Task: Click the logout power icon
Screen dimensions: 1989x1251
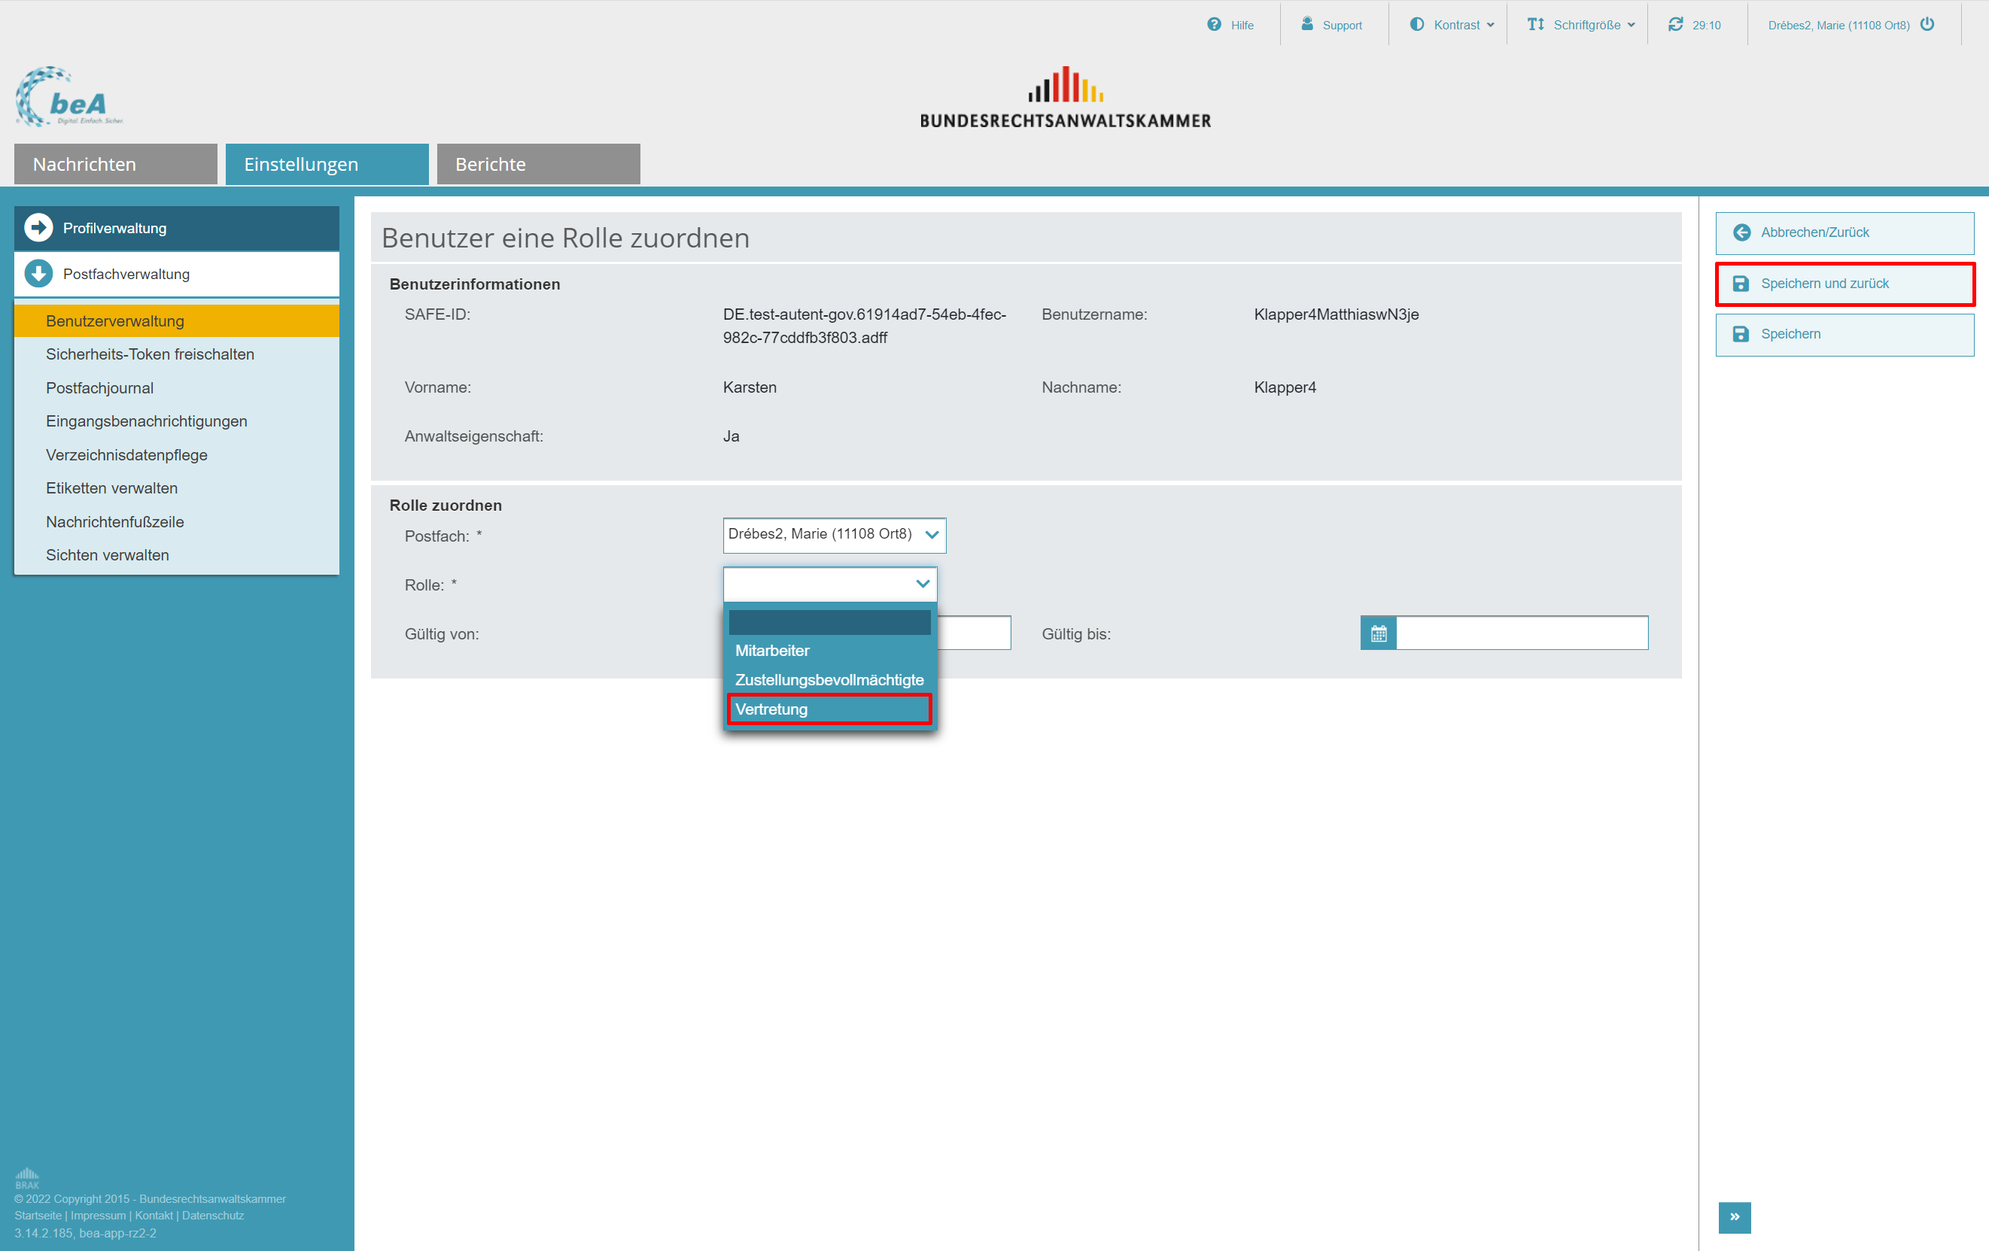Action: click(x=1927, y=24)
